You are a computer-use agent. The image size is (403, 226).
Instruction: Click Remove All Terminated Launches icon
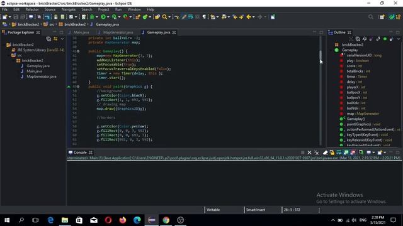tap(316, 153)
